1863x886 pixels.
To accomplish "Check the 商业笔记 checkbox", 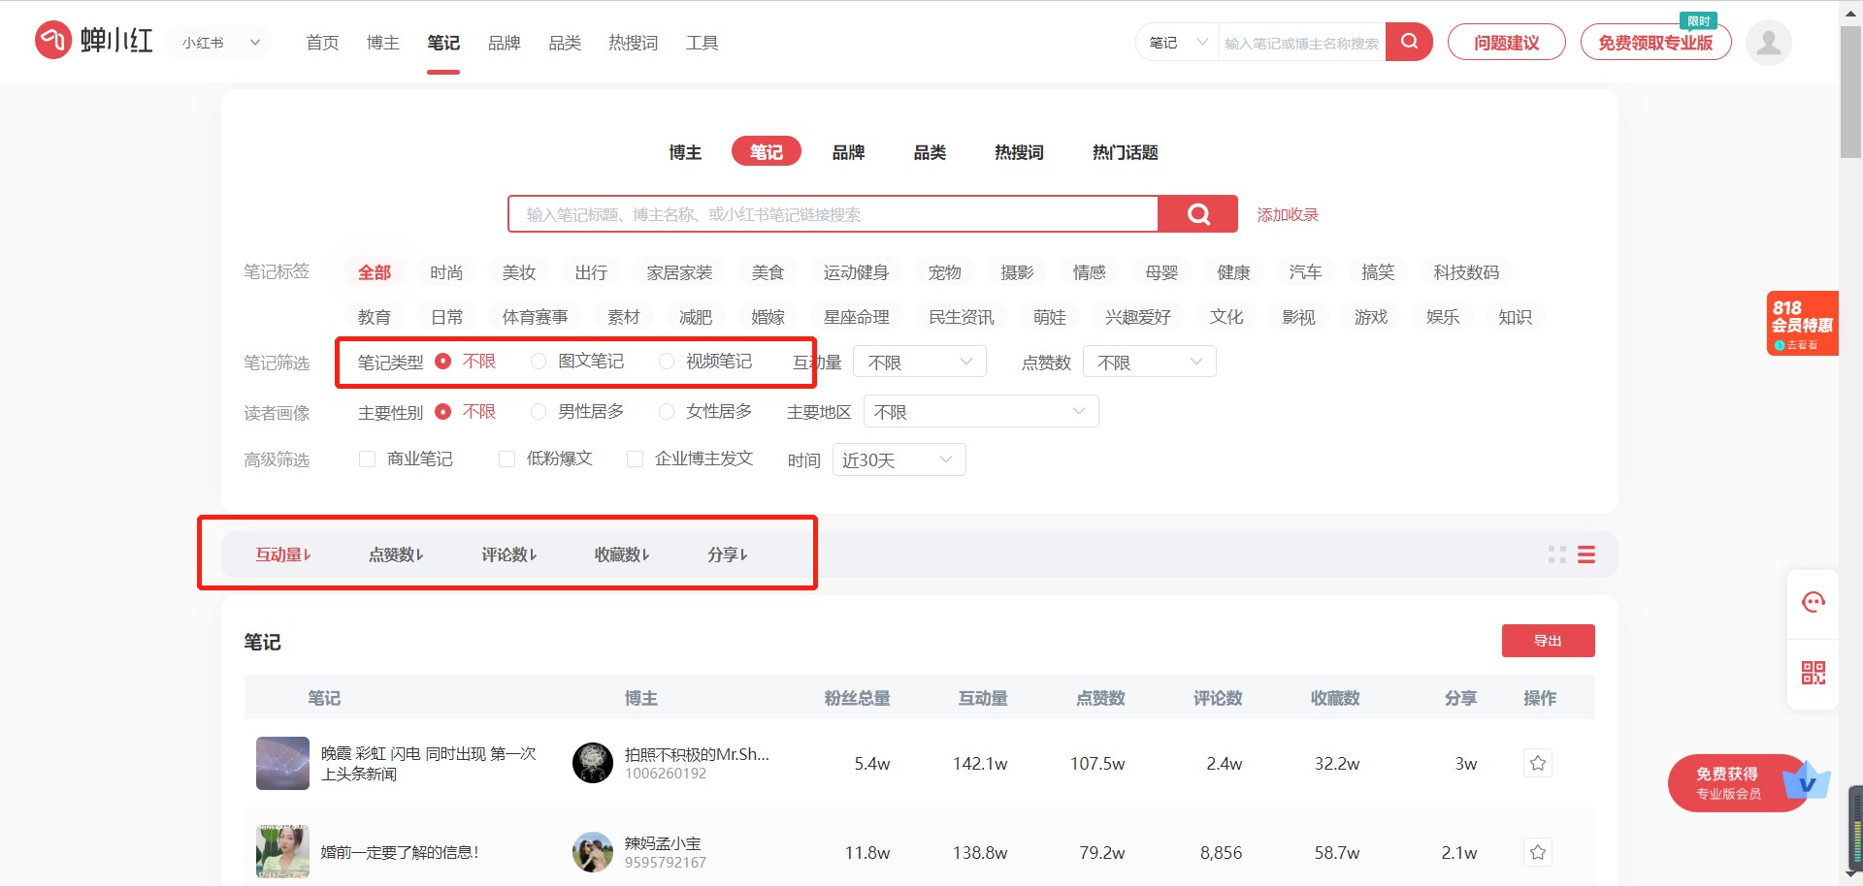I will pyautogui.click(x=367, y=459).
